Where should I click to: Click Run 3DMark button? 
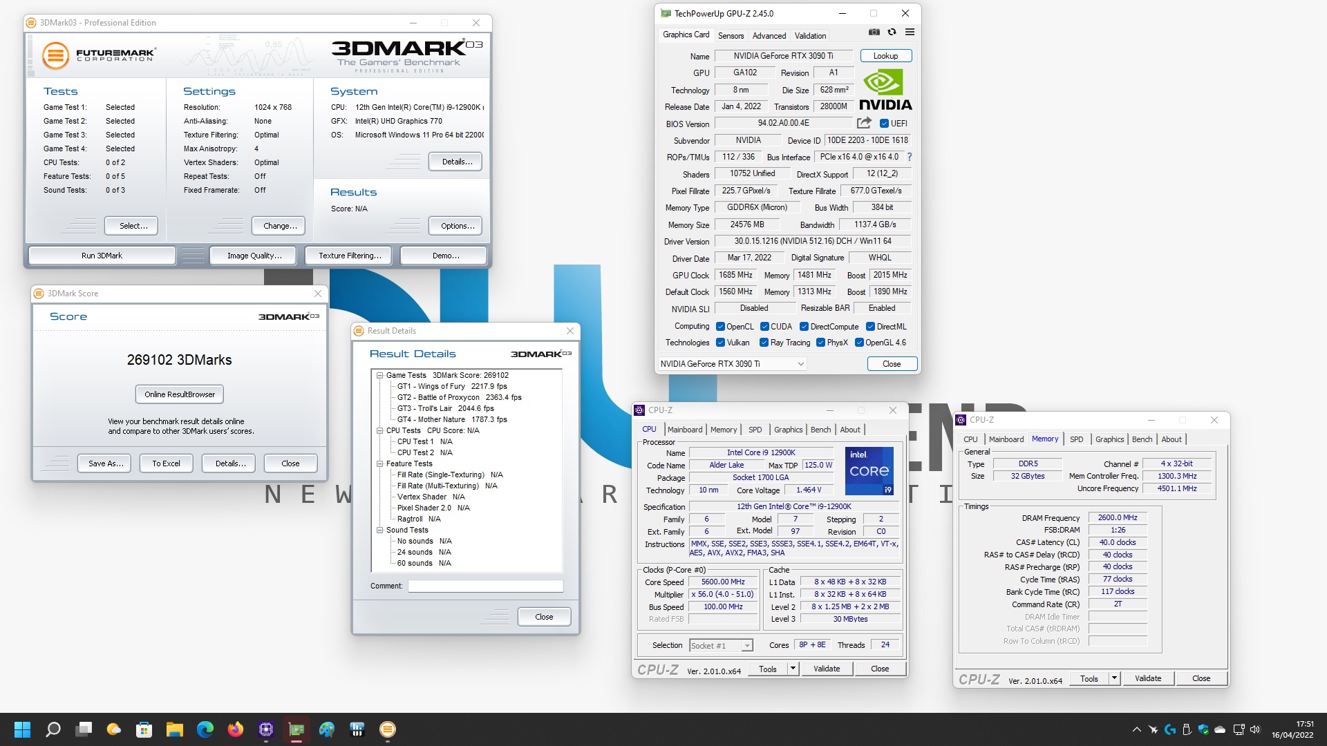(x=102, y=256)
